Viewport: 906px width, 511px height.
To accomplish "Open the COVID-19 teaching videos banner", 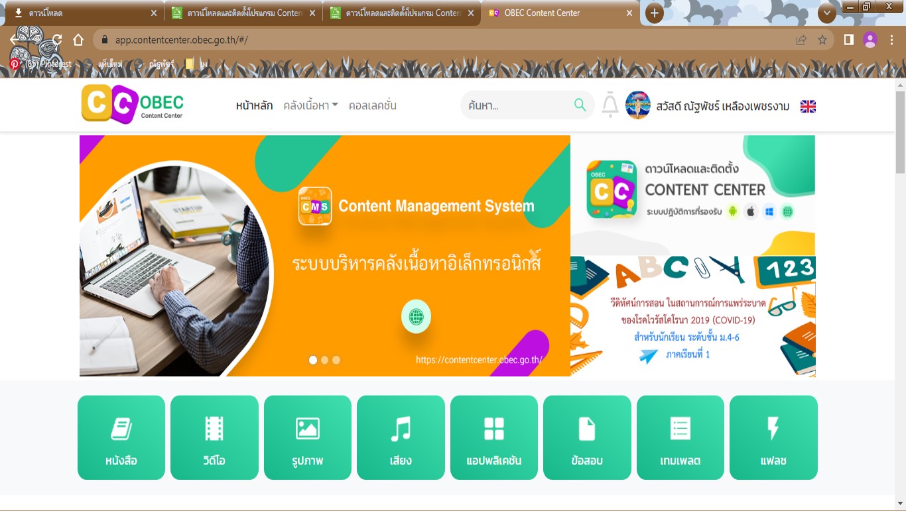I will [693, 317].
